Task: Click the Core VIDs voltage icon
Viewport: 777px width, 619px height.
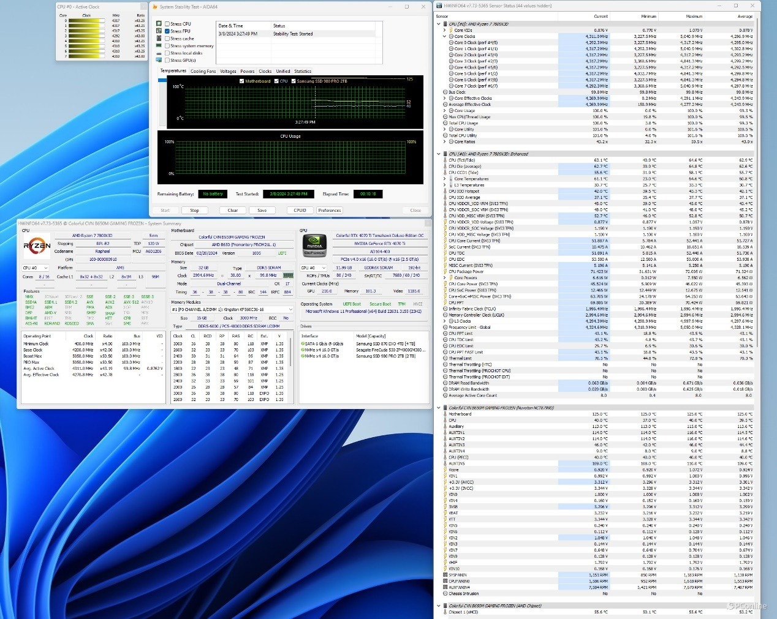Action: pyautogui.click(x=451, y=30)
